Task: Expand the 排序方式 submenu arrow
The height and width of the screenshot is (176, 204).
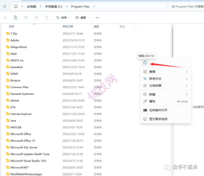Action: click(x=187, y=79)
